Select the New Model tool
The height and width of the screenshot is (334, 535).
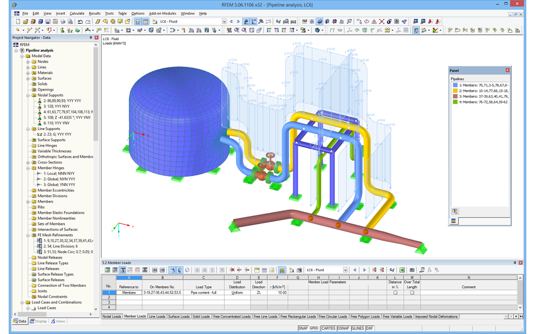(17, 21)
